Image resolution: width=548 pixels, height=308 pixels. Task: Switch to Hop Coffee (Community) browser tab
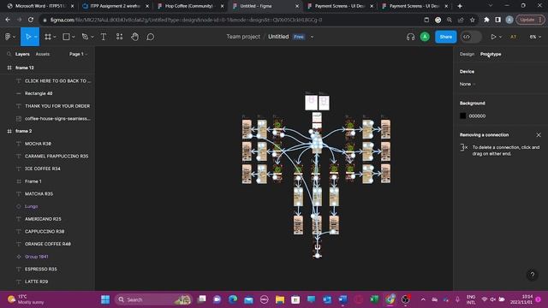189,6
